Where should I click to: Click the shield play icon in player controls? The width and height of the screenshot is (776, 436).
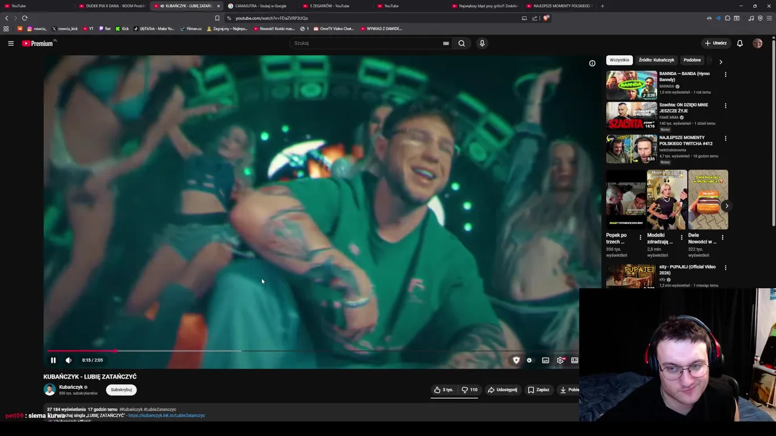pyautogui.click(x=516, y=360)
